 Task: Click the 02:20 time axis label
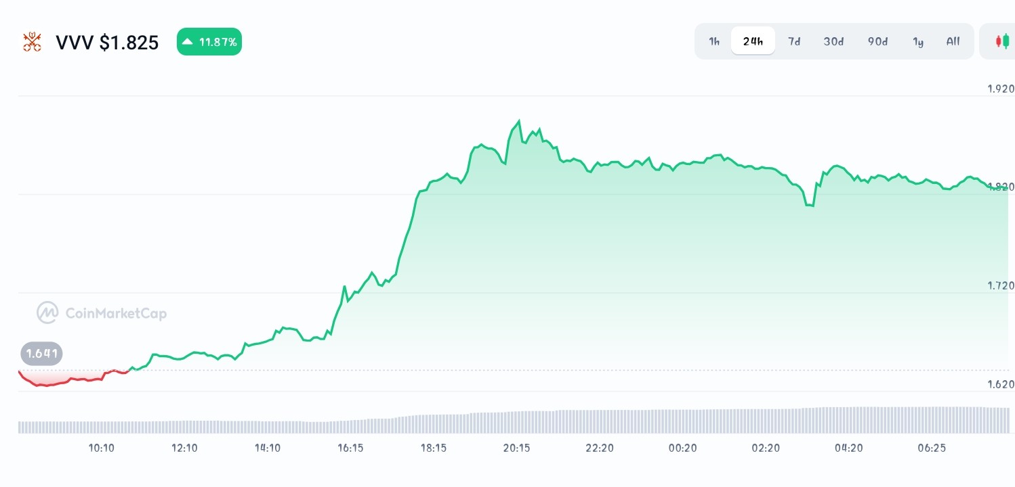click(x=766, y=448)
